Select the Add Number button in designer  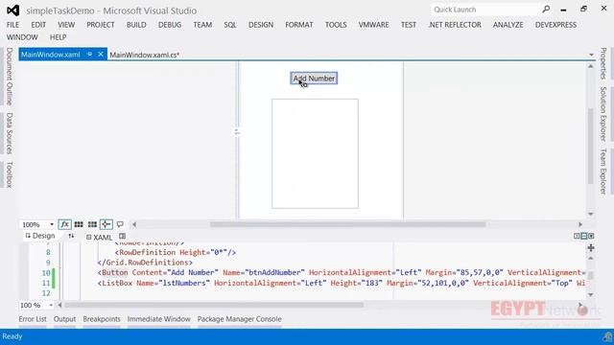click(x=314, y=79)
